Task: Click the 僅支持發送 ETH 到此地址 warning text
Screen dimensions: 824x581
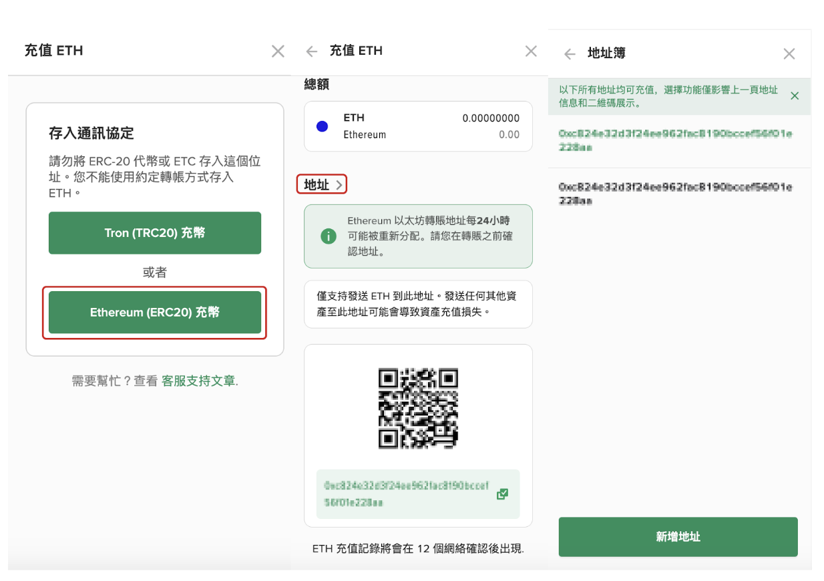Action: [418, 304]
